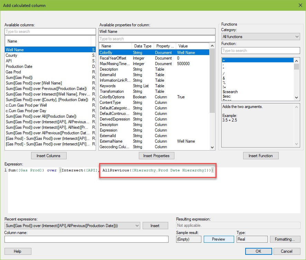Select the & function in the list
The height and width of the screenshot is (260, 306).
258,78
